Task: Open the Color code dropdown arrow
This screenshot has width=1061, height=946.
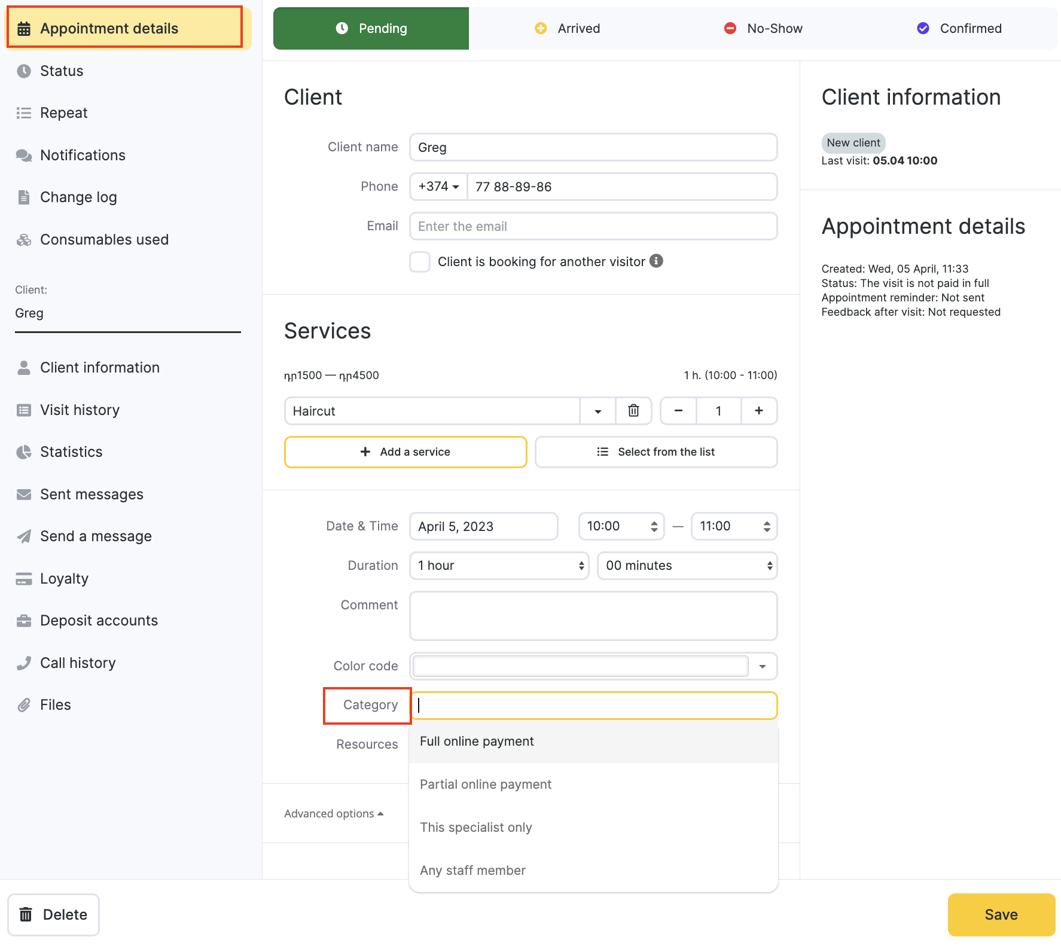Action: tap(763, 666)
